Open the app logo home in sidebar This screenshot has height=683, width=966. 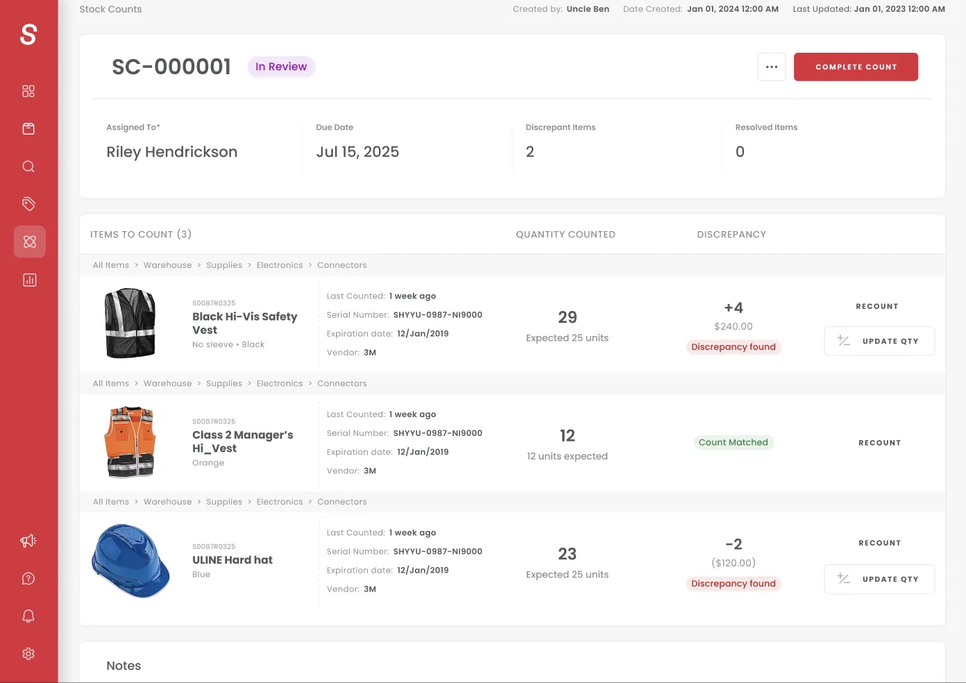(28, 34)
